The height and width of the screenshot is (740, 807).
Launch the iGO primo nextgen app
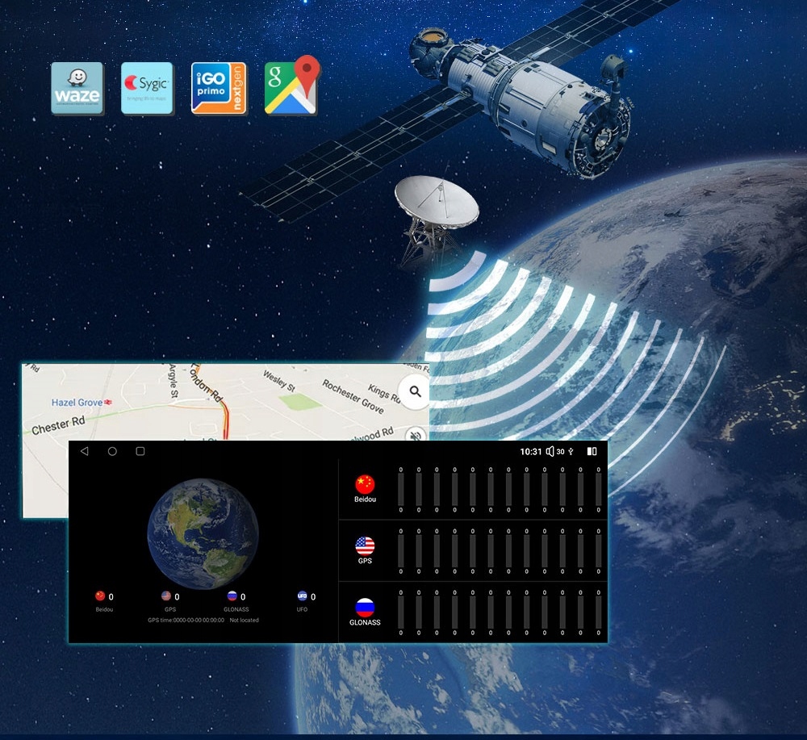point(218,88)
